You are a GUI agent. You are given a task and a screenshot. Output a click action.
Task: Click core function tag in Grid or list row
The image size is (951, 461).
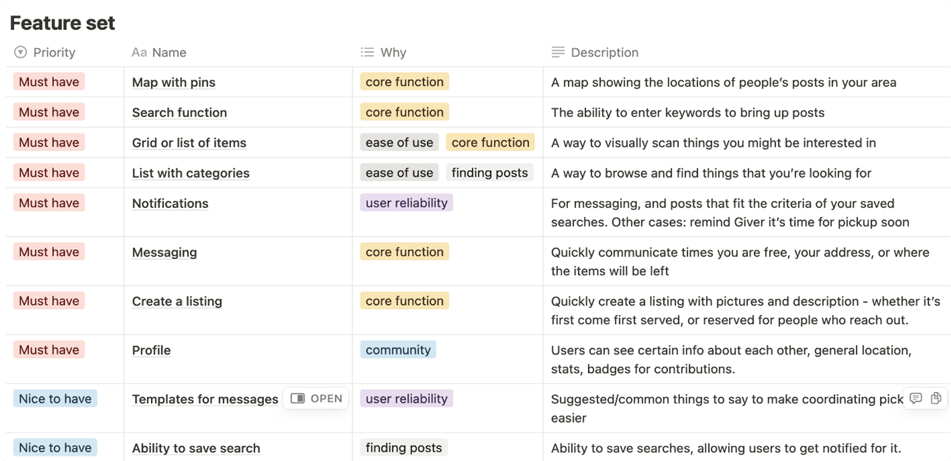pos(490,143)
